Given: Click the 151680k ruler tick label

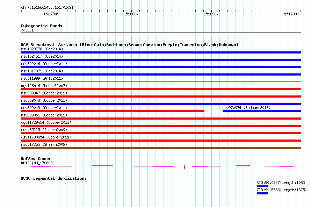Looking at the screenshot, I should pos(131,14).
